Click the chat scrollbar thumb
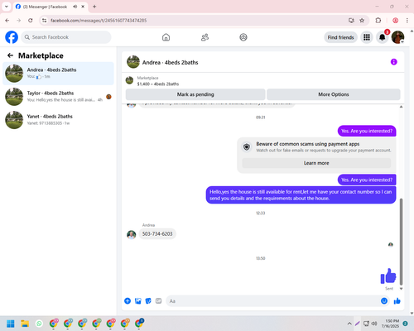Screen dimensions: 414x331 pos(401,242)
